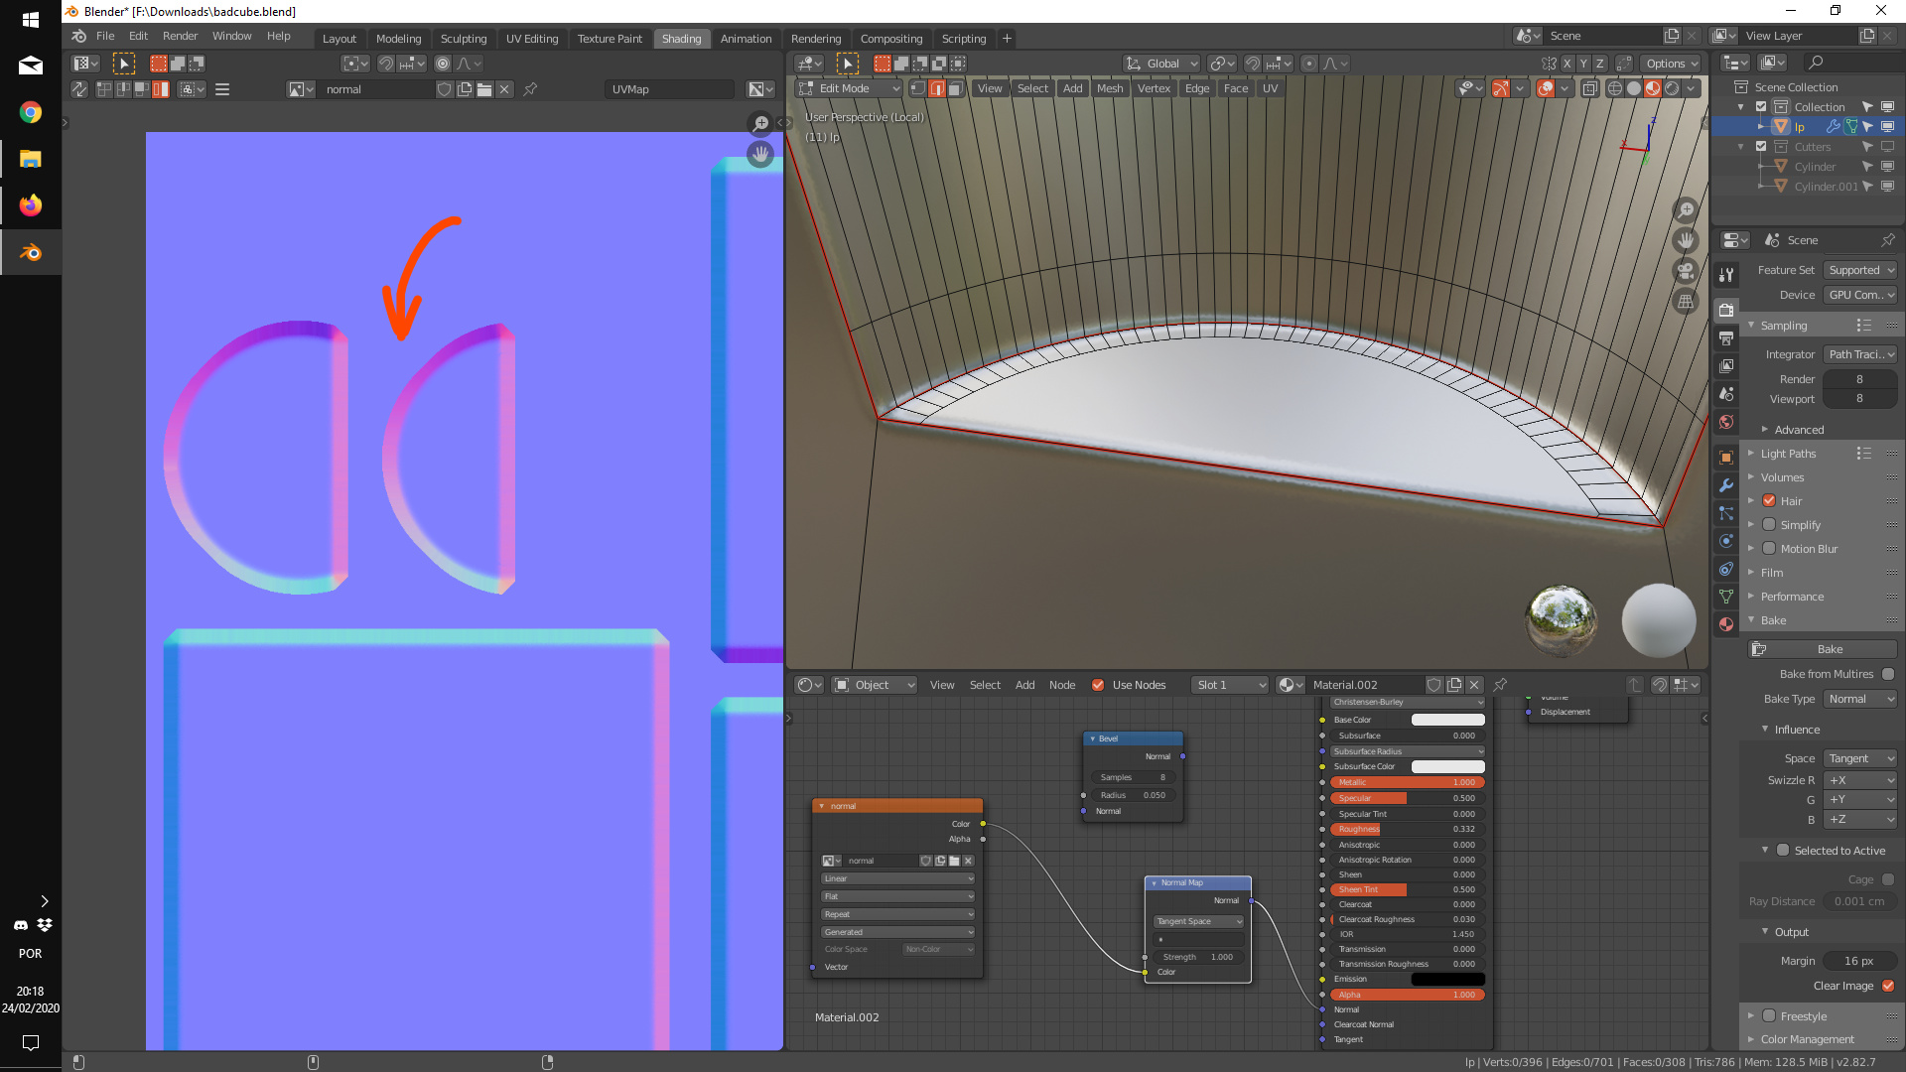Select the World Properties icon
Image resolution: width=1906 pixels, height=1072 pixels.
pos(1725,422)
